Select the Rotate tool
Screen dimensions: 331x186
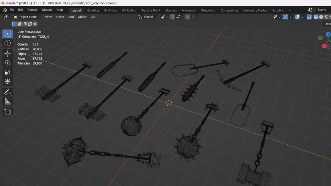[7, 63]
